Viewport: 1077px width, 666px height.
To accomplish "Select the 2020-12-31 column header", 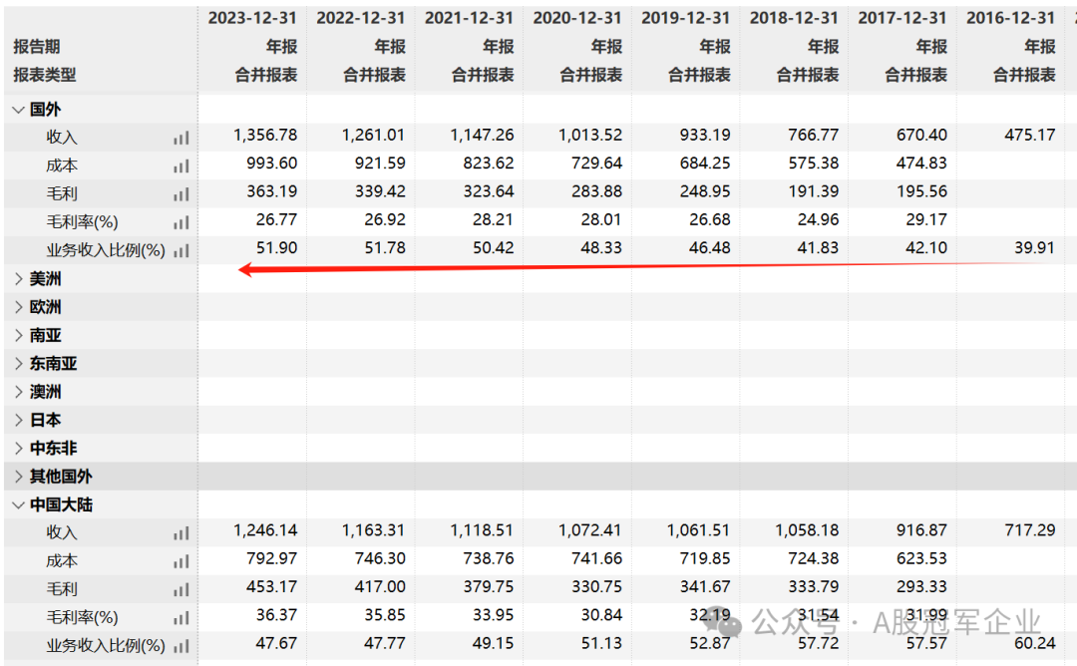I will point(577,18).
